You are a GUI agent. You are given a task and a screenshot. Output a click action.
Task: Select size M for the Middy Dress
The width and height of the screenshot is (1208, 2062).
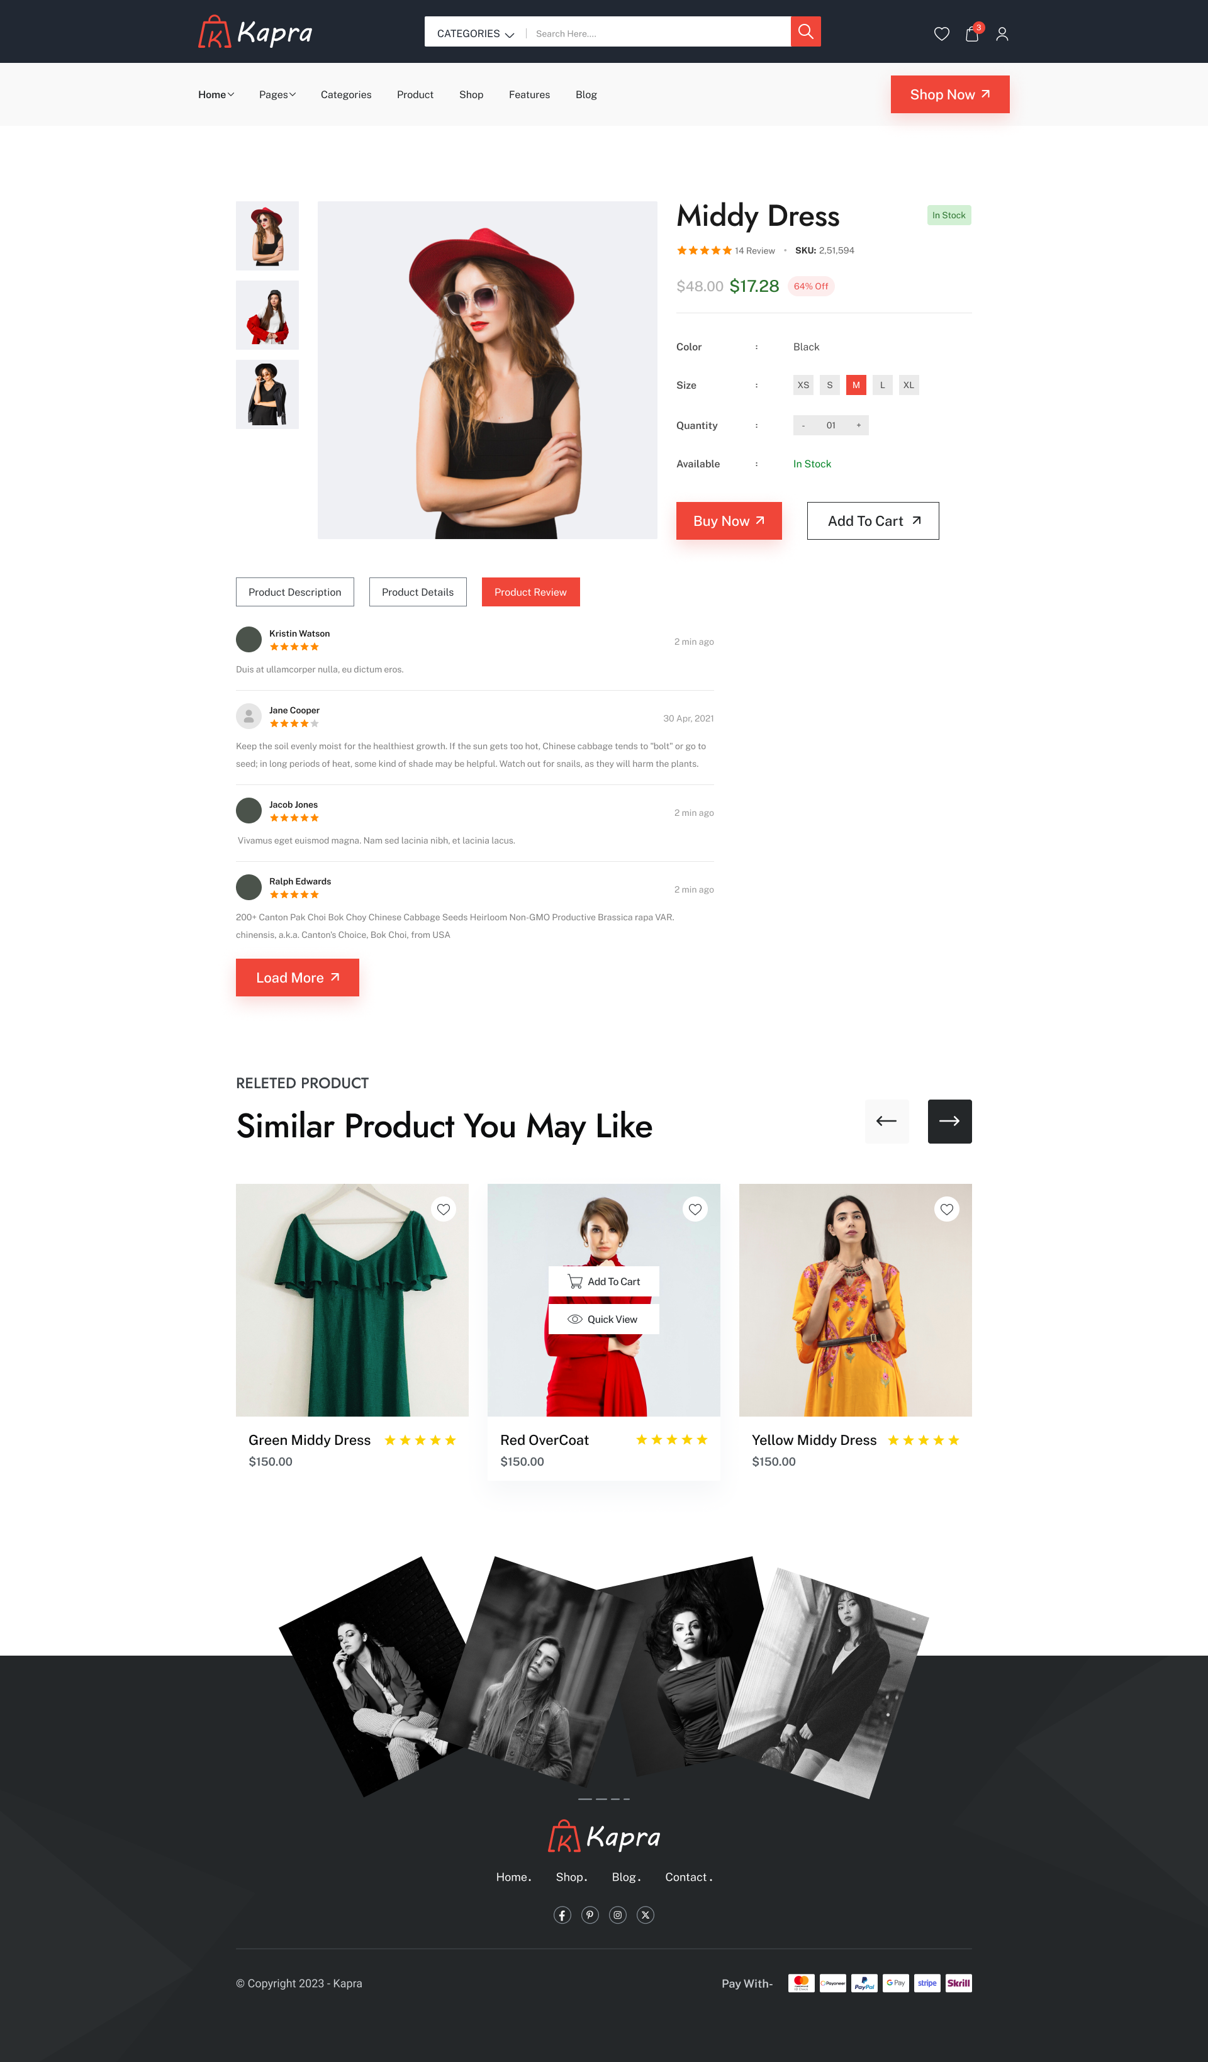pos(856,386)
